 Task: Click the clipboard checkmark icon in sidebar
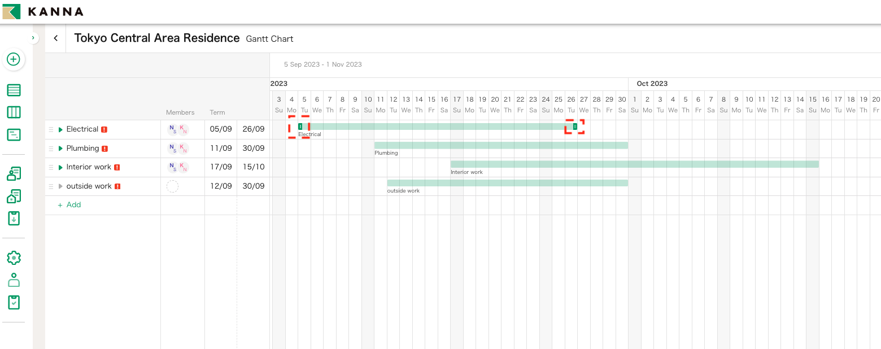point(14,302)
